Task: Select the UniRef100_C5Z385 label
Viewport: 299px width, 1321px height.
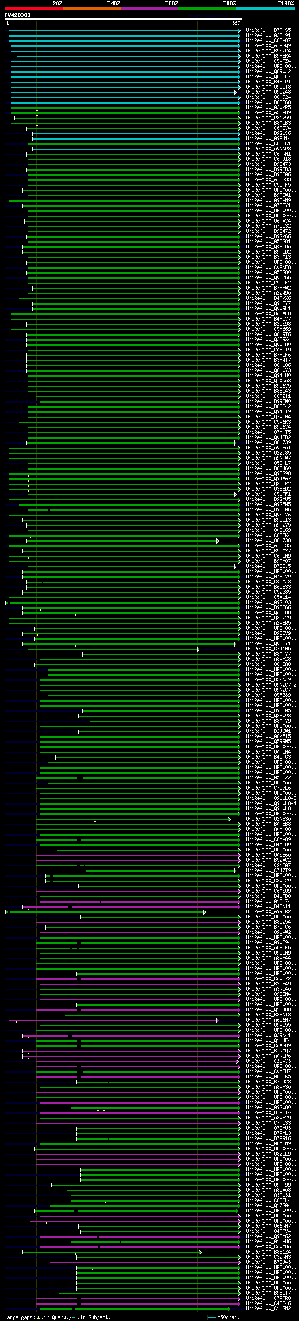Action: pos(268,592)
